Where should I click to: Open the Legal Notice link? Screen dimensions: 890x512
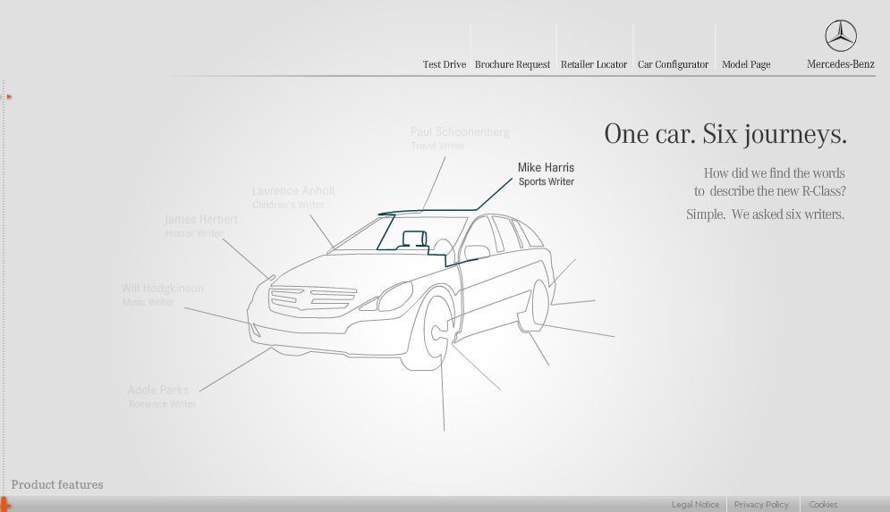point(695,504)
